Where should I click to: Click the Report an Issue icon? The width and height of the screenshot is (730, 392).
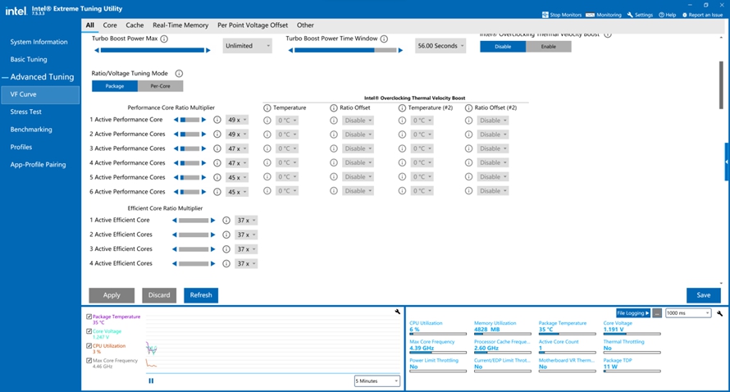click(x=685, y=15)
